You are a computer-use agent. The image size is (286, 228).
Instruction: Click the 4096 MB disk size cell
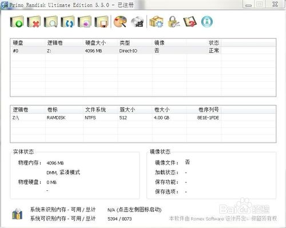click(93, 51)
